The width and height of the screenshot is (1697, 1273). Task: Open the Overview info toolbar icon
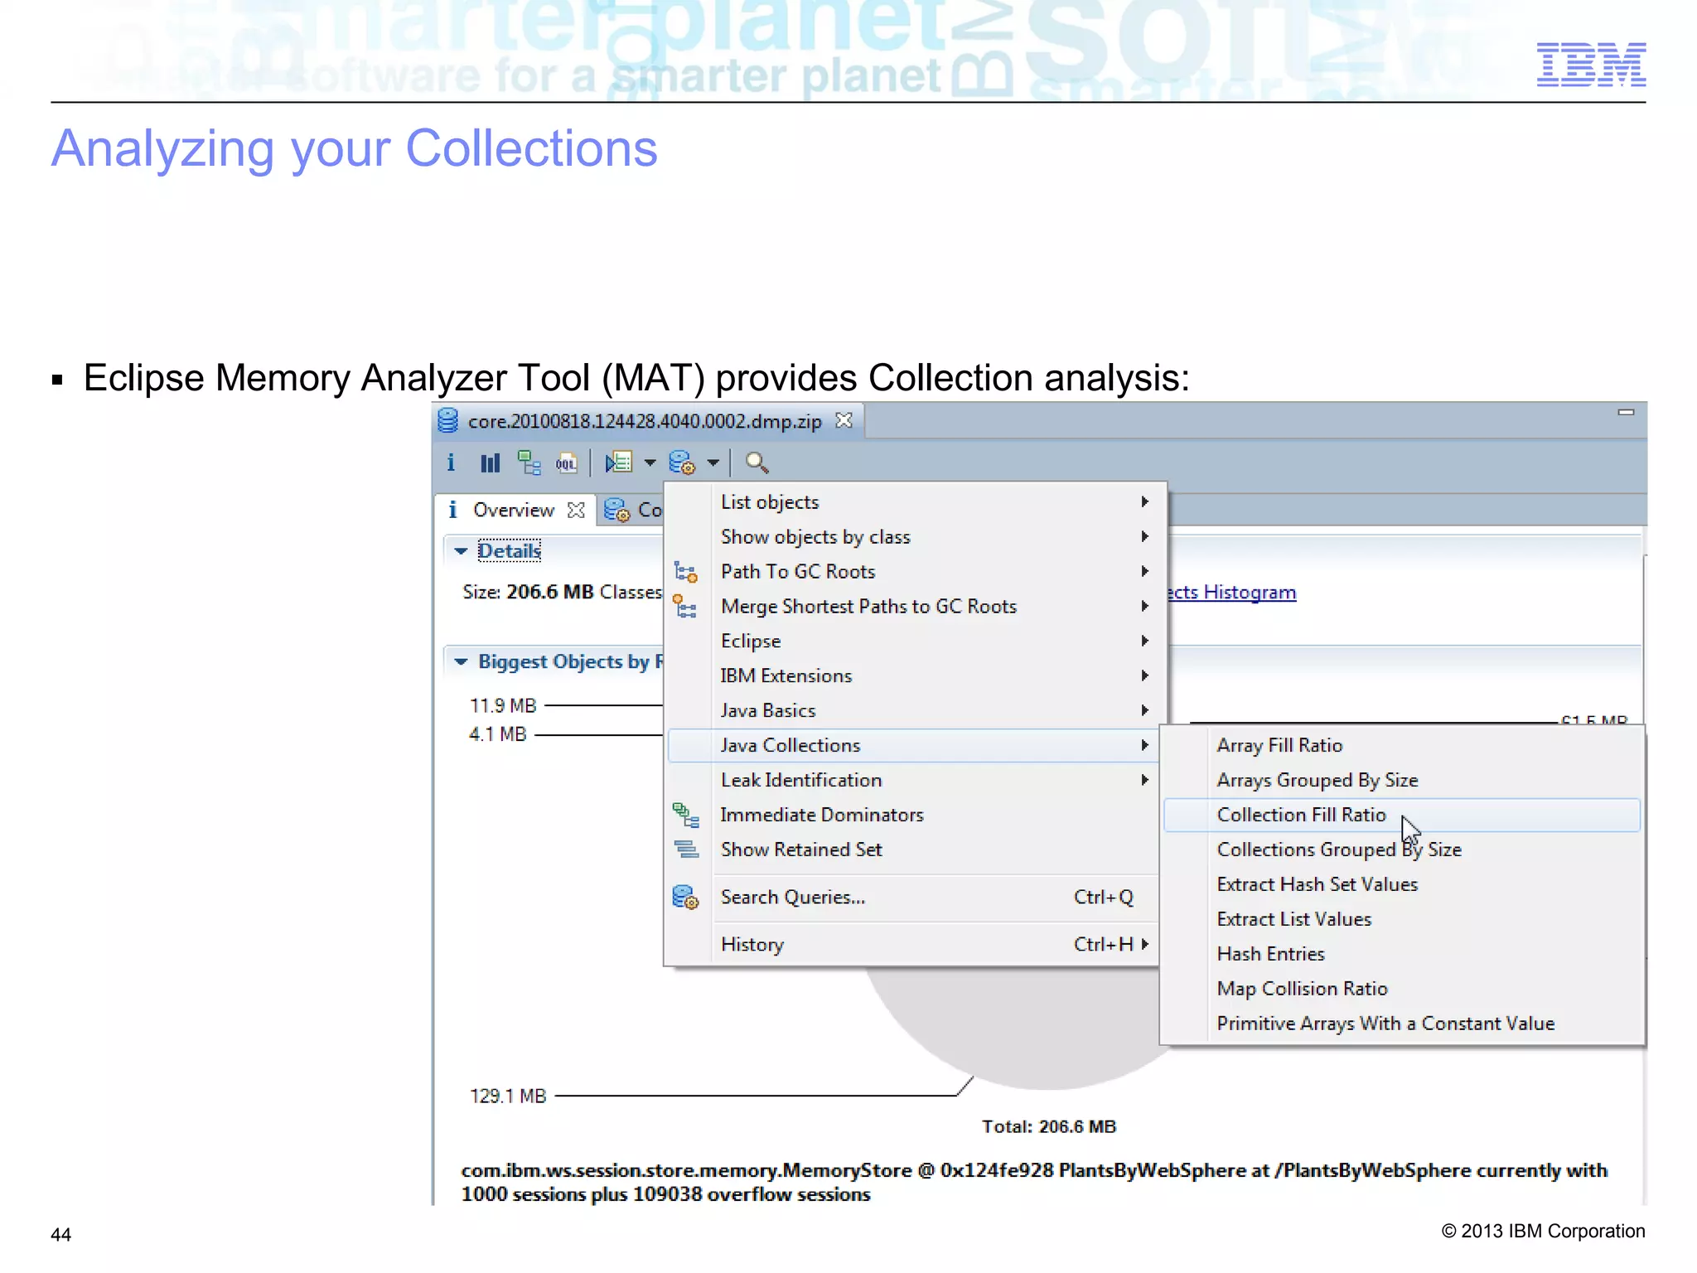click(x=451, y=462)
